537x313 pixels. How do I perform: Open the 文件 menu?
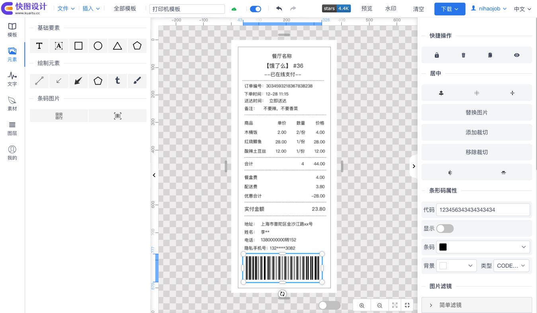tap(66, 8)
